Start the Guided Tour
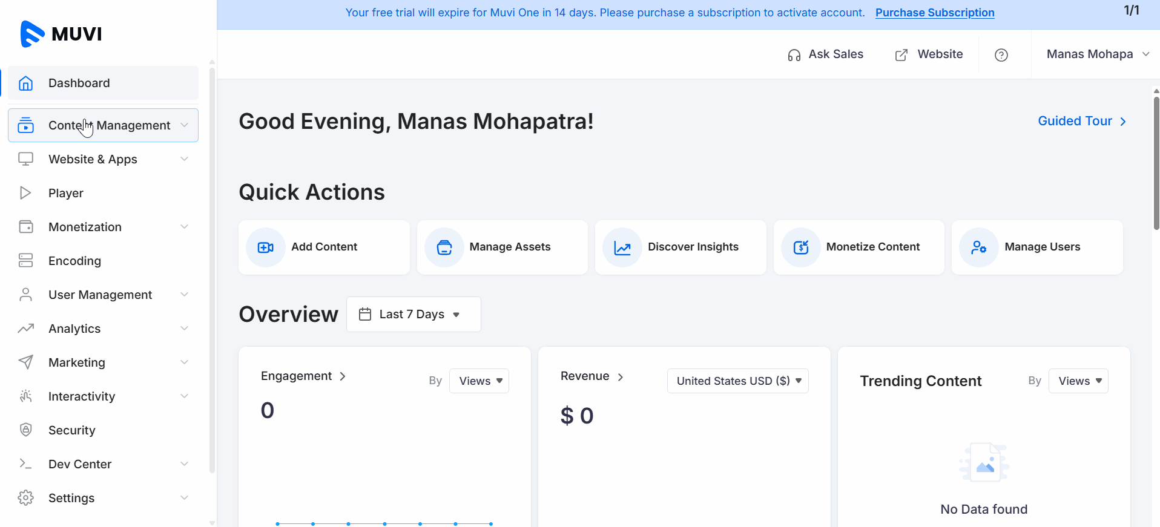Screen dimensions: 1160x527 click(x=1081, y=121)
